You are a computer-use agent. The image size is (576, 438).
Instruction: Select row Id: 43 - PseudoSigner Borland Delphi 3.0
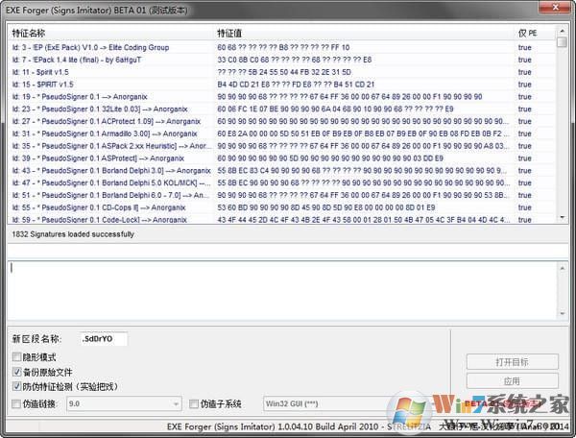click(x=281, y=171)
